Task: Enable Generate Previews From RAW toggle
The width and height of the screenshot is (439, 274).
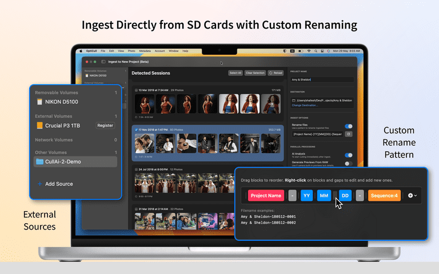Action: coord(349,164)
